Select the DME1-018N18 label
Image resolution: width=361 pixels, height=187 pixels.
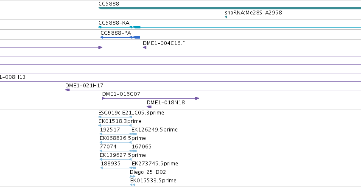pos(166,103)
